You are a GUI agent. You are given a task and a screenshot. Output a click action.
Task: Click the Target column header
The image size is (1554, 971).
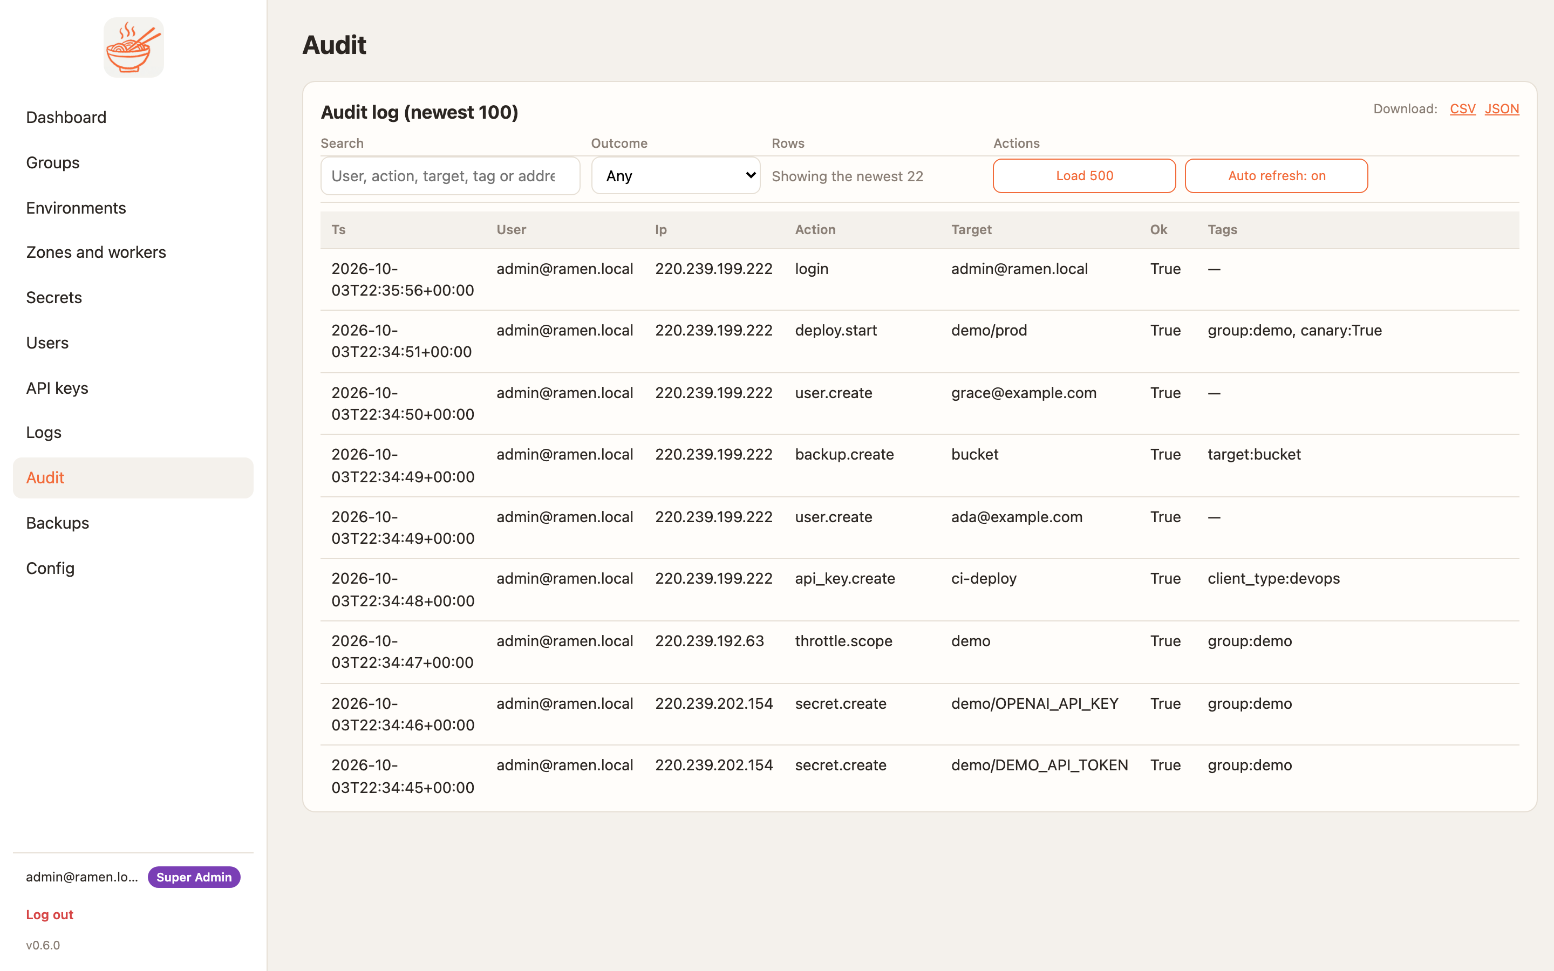(x=971, y=230)
